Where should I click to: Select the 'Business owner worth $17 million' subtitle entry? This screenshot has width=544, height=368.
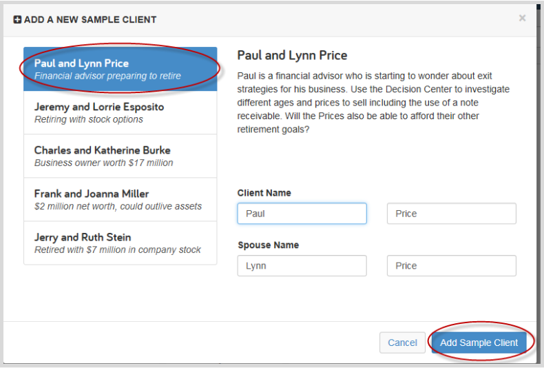103,163
